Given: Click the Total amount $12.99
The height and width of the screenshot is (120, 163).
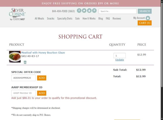Looking at the screenshot, I should pyautogui.click(x=141, y=76).
